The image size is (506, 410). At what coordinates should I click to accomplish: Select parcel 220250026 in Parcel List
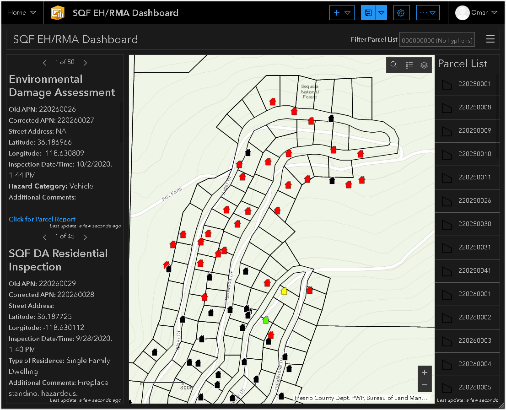click(467, 201)
